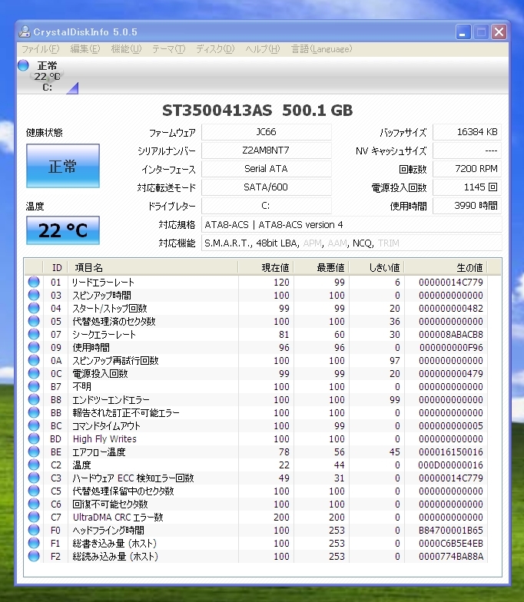Click the blue status orb for リードエラーレート row
524x602 pixels.
click(34, 282)
